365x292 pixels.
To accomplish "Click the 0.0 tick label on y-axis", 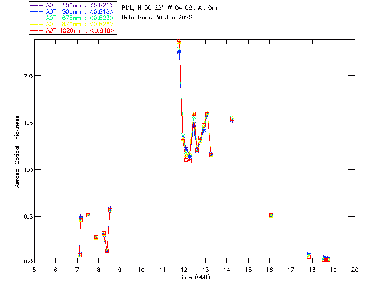I will [x=28, y=262].
